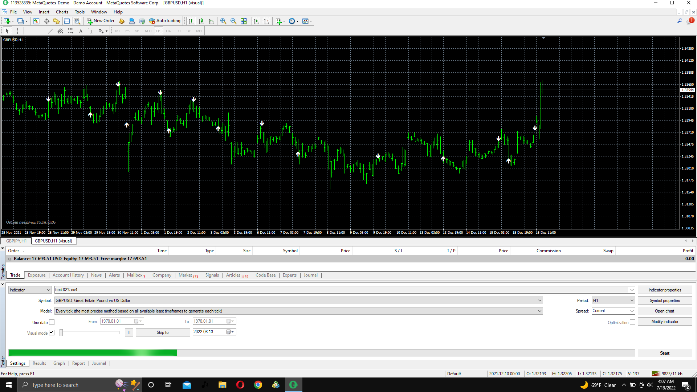This screenshot has width=697, height=392.
Task: Uncheck the Visual mode checkbox
Action: tap(52, 333)
